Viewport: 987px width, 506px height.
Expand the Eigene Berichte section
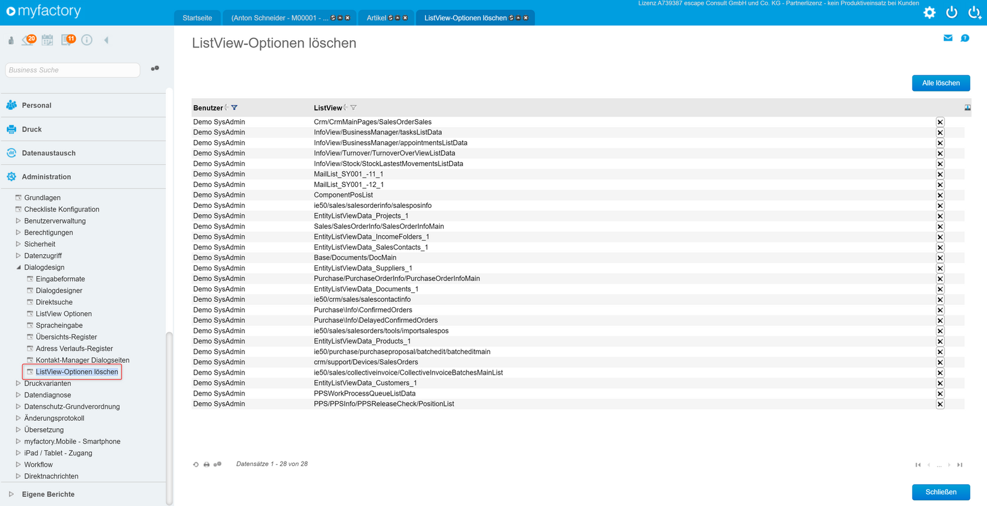pyautogui.click(x=11, y=494)
